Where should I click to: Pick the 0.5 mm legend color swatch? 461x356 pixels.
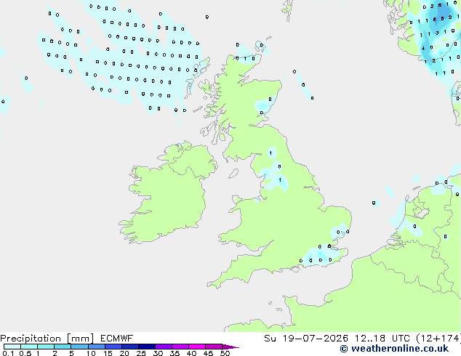coord(29,347)
